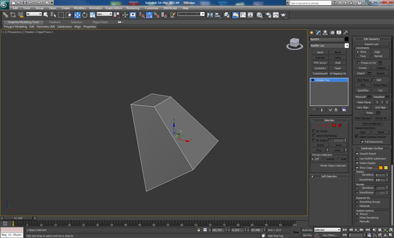
Task: Choose the Rectangular Selection Region tool
Action: pyautogui.click(x=61, y=15)
